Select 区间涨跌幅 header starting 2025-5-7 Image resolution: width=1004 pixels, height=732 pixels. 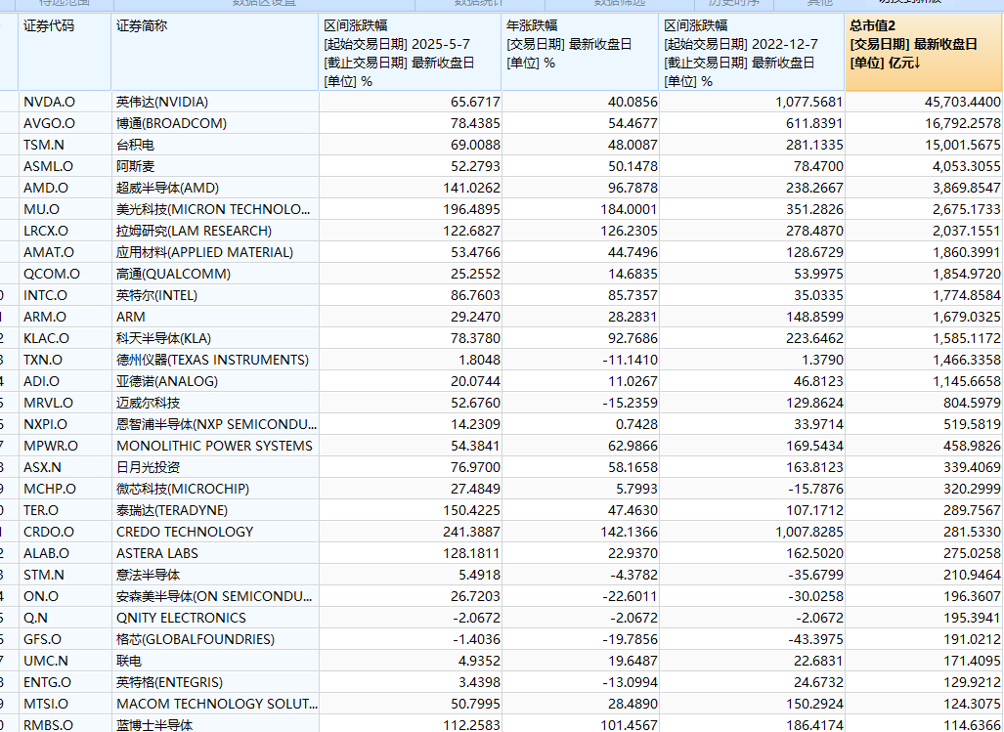pyautogui.click(x=411, y=53)
